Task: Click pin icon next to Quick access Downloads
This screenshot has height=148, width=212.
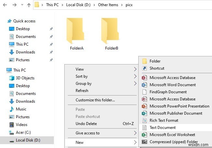Action: (51, 52)
